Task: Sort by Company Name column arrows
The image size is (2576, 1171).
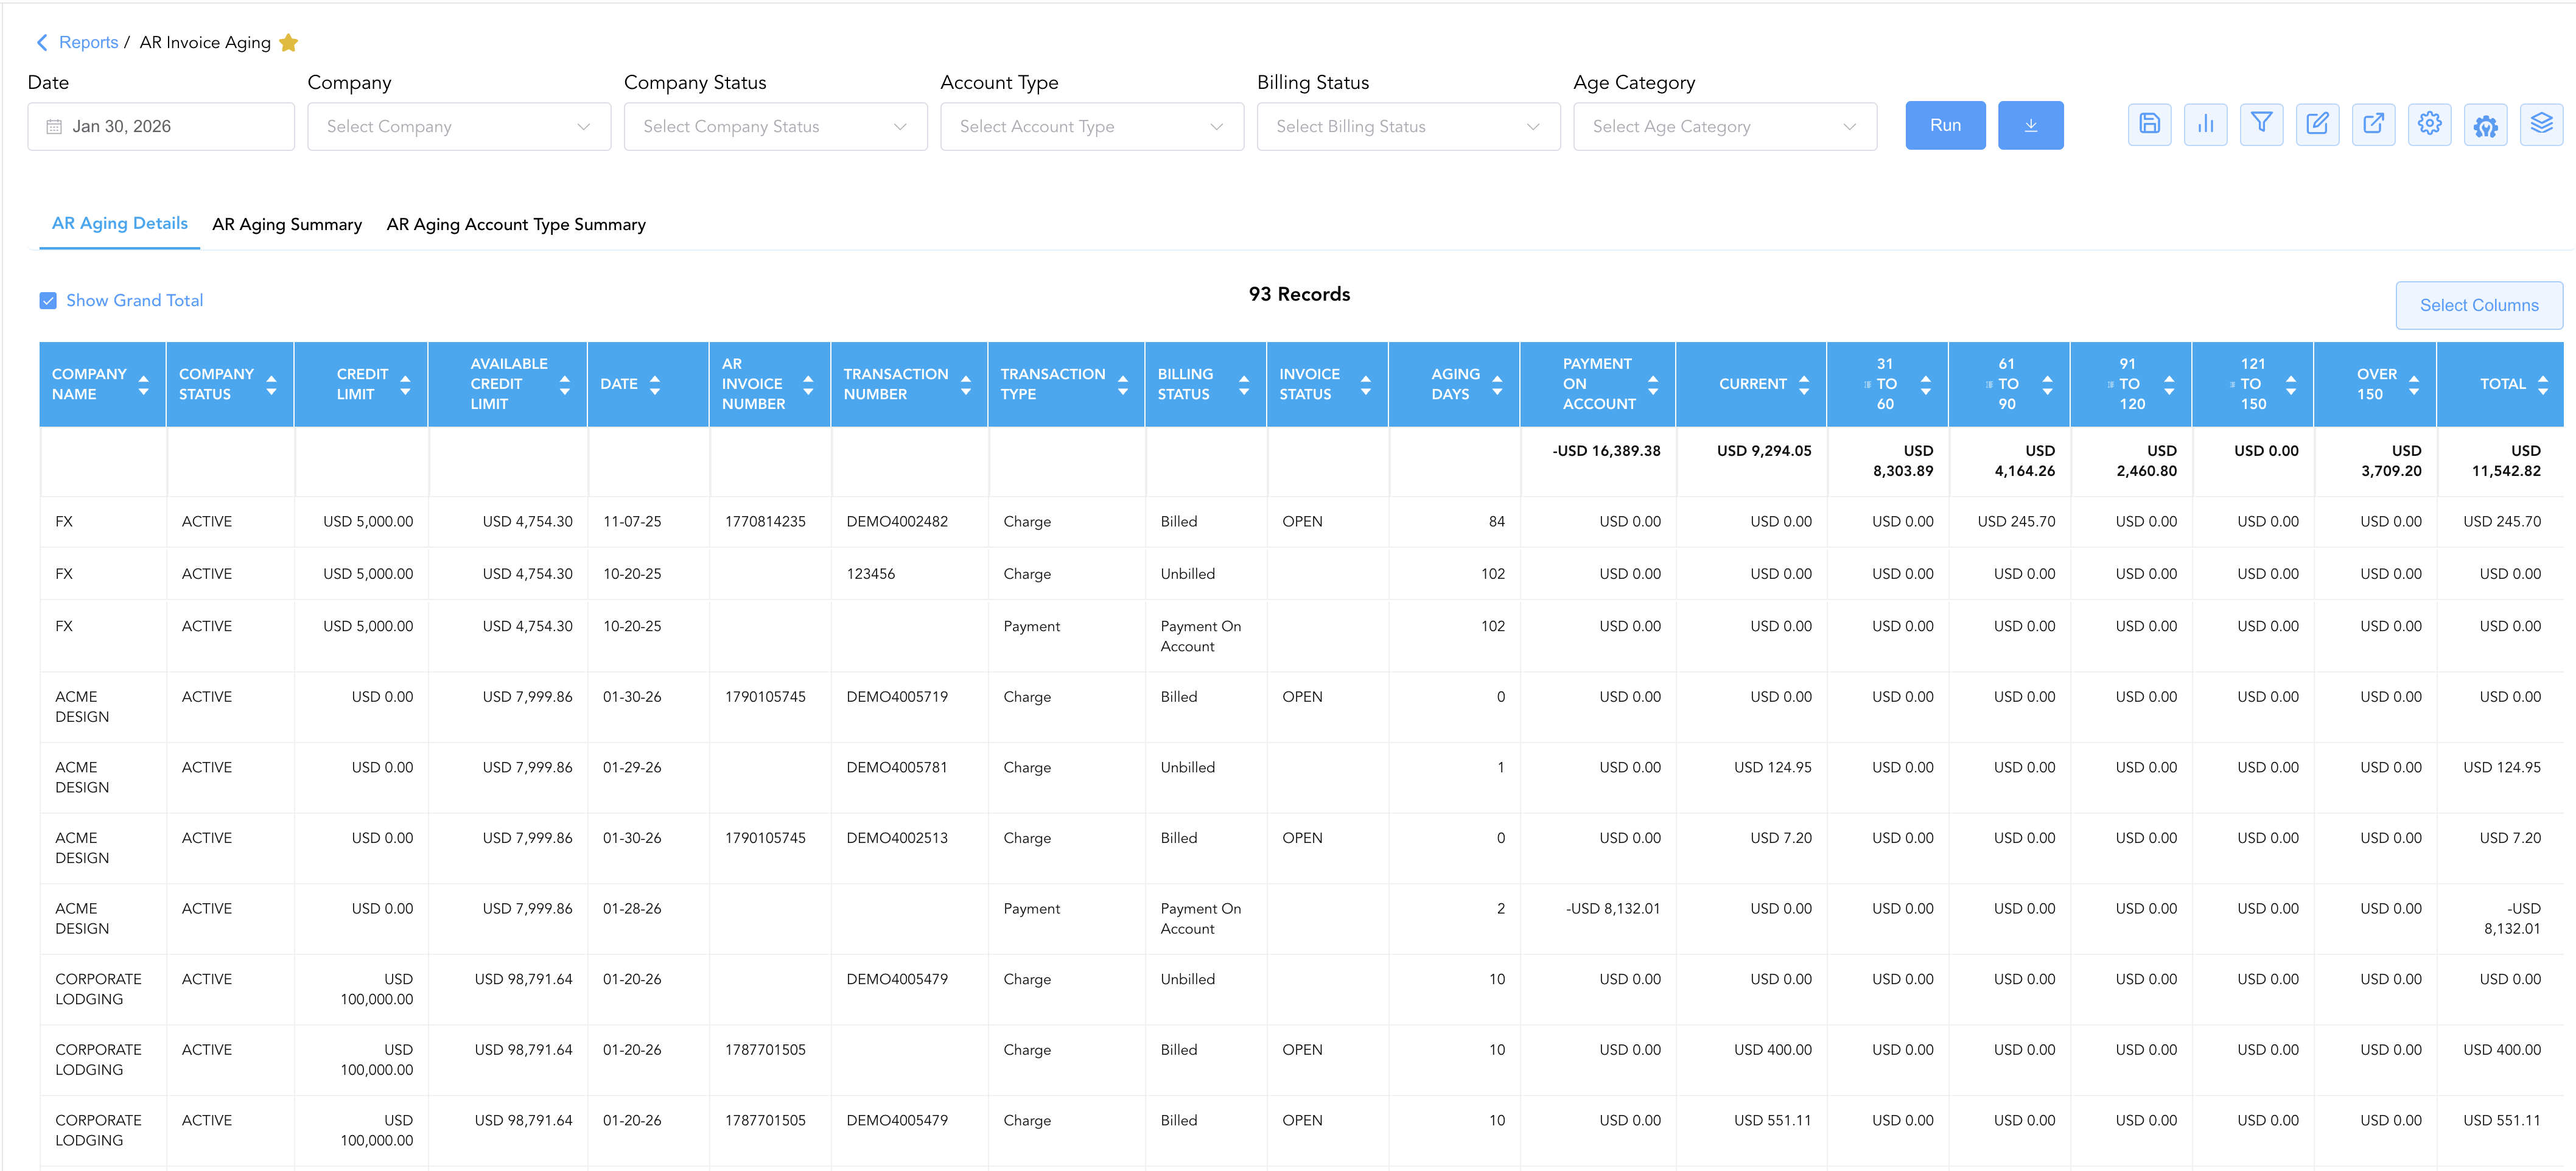Action: tap(143, 385)
